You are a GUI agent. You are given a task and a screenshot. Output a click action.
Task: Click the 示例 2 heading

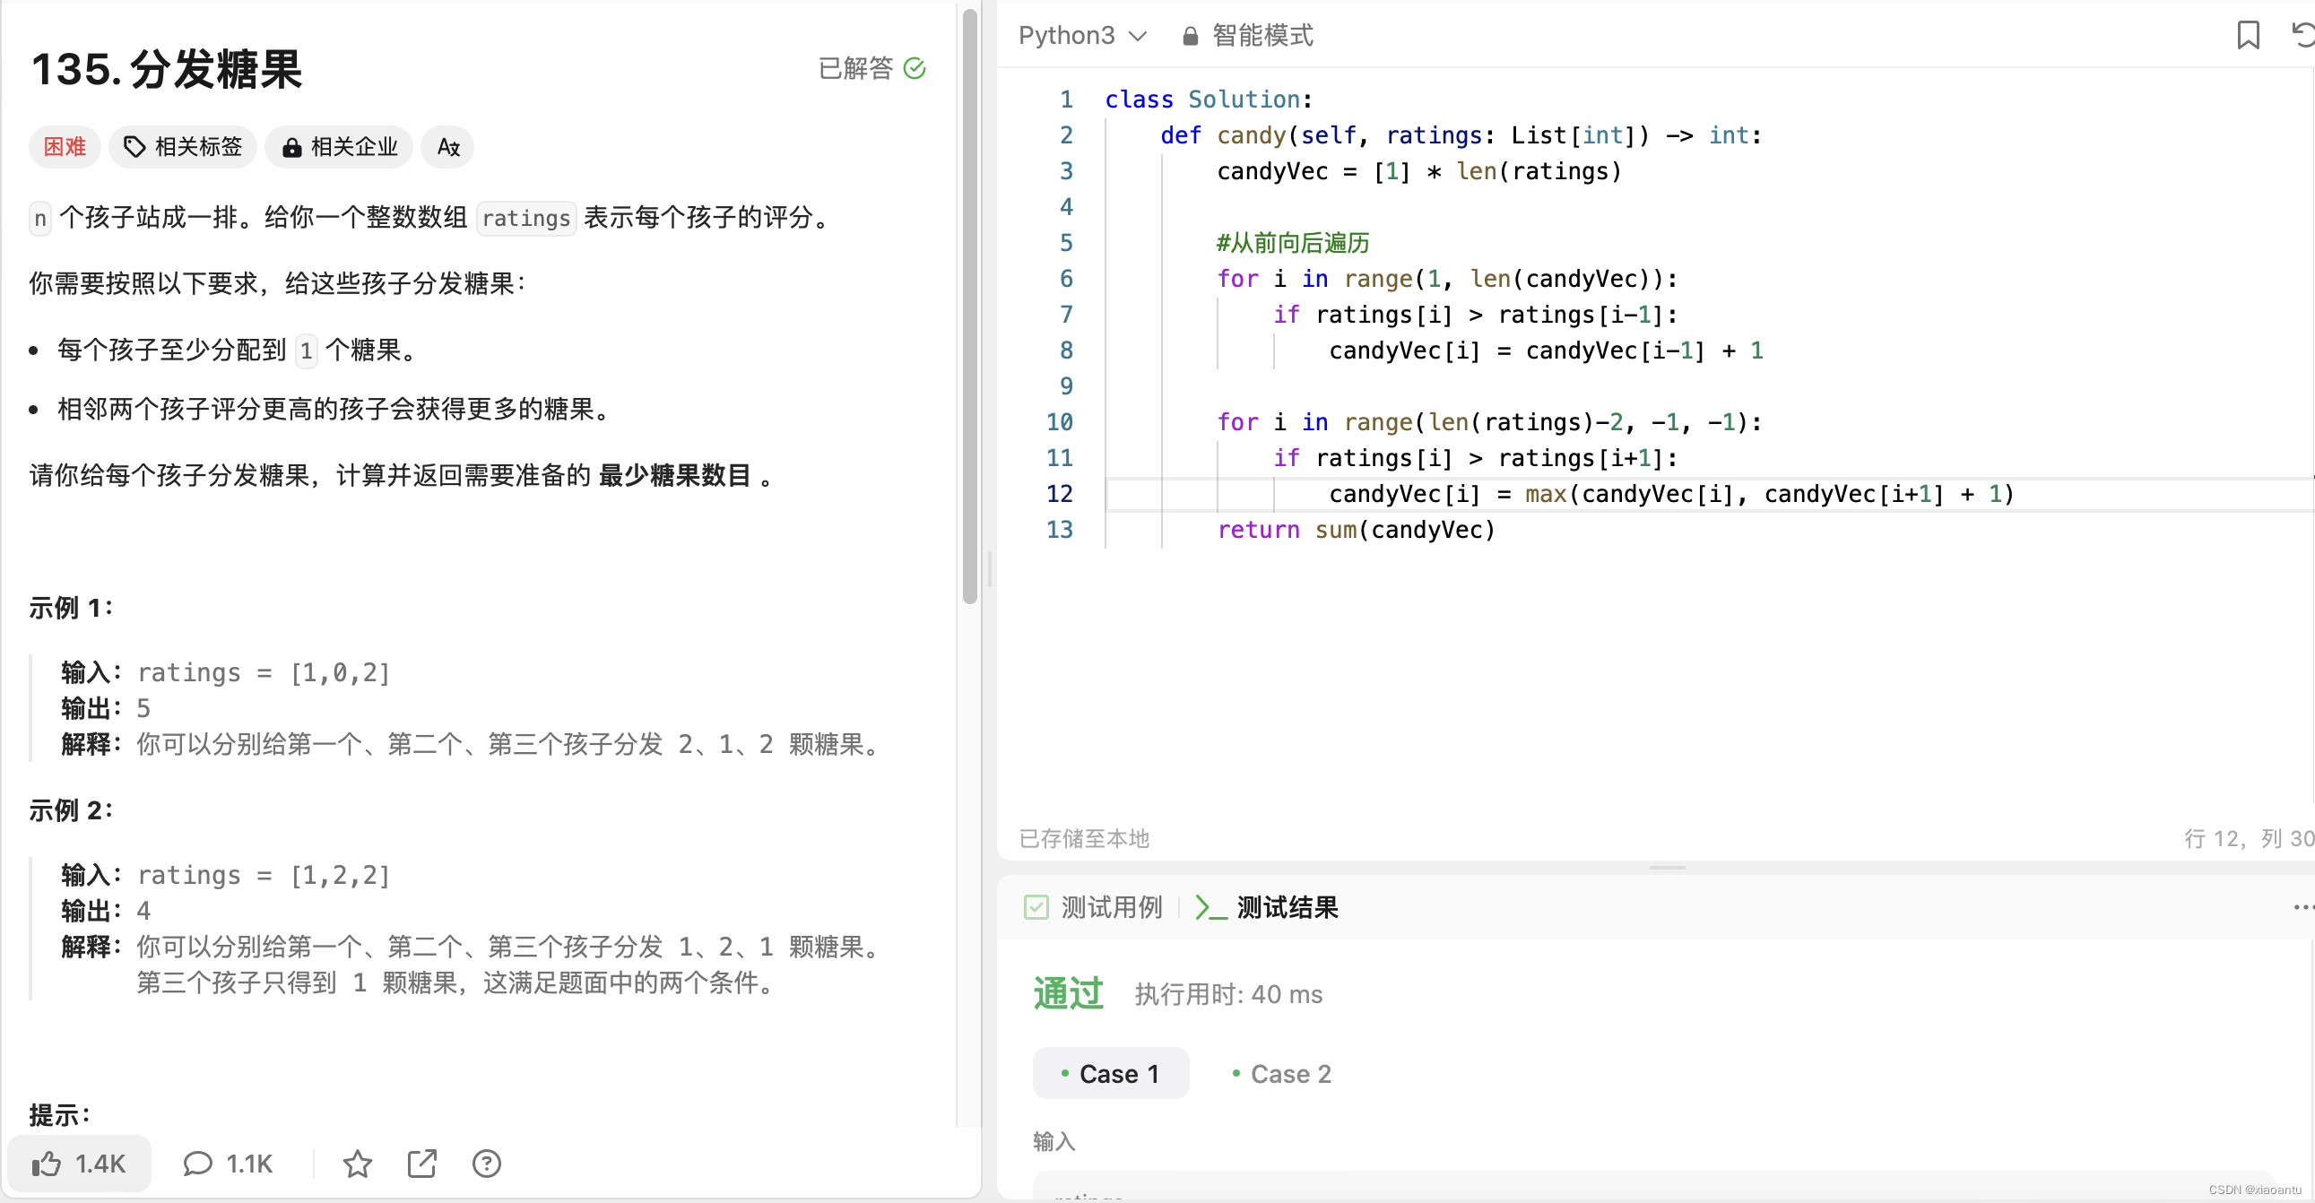pos(71,809)
